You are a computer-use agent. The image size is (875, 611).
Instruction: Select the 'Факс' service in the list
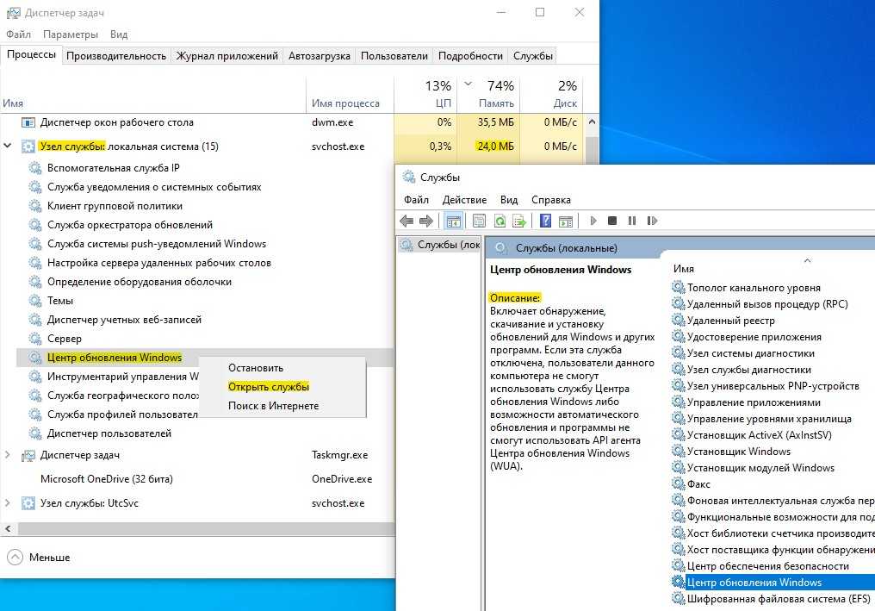[698, 484]
